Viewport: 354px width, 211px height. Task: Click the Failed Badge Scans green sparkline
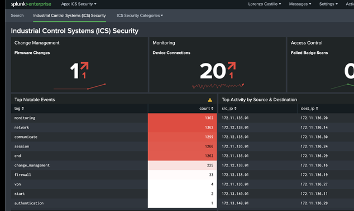coord(342,86)
